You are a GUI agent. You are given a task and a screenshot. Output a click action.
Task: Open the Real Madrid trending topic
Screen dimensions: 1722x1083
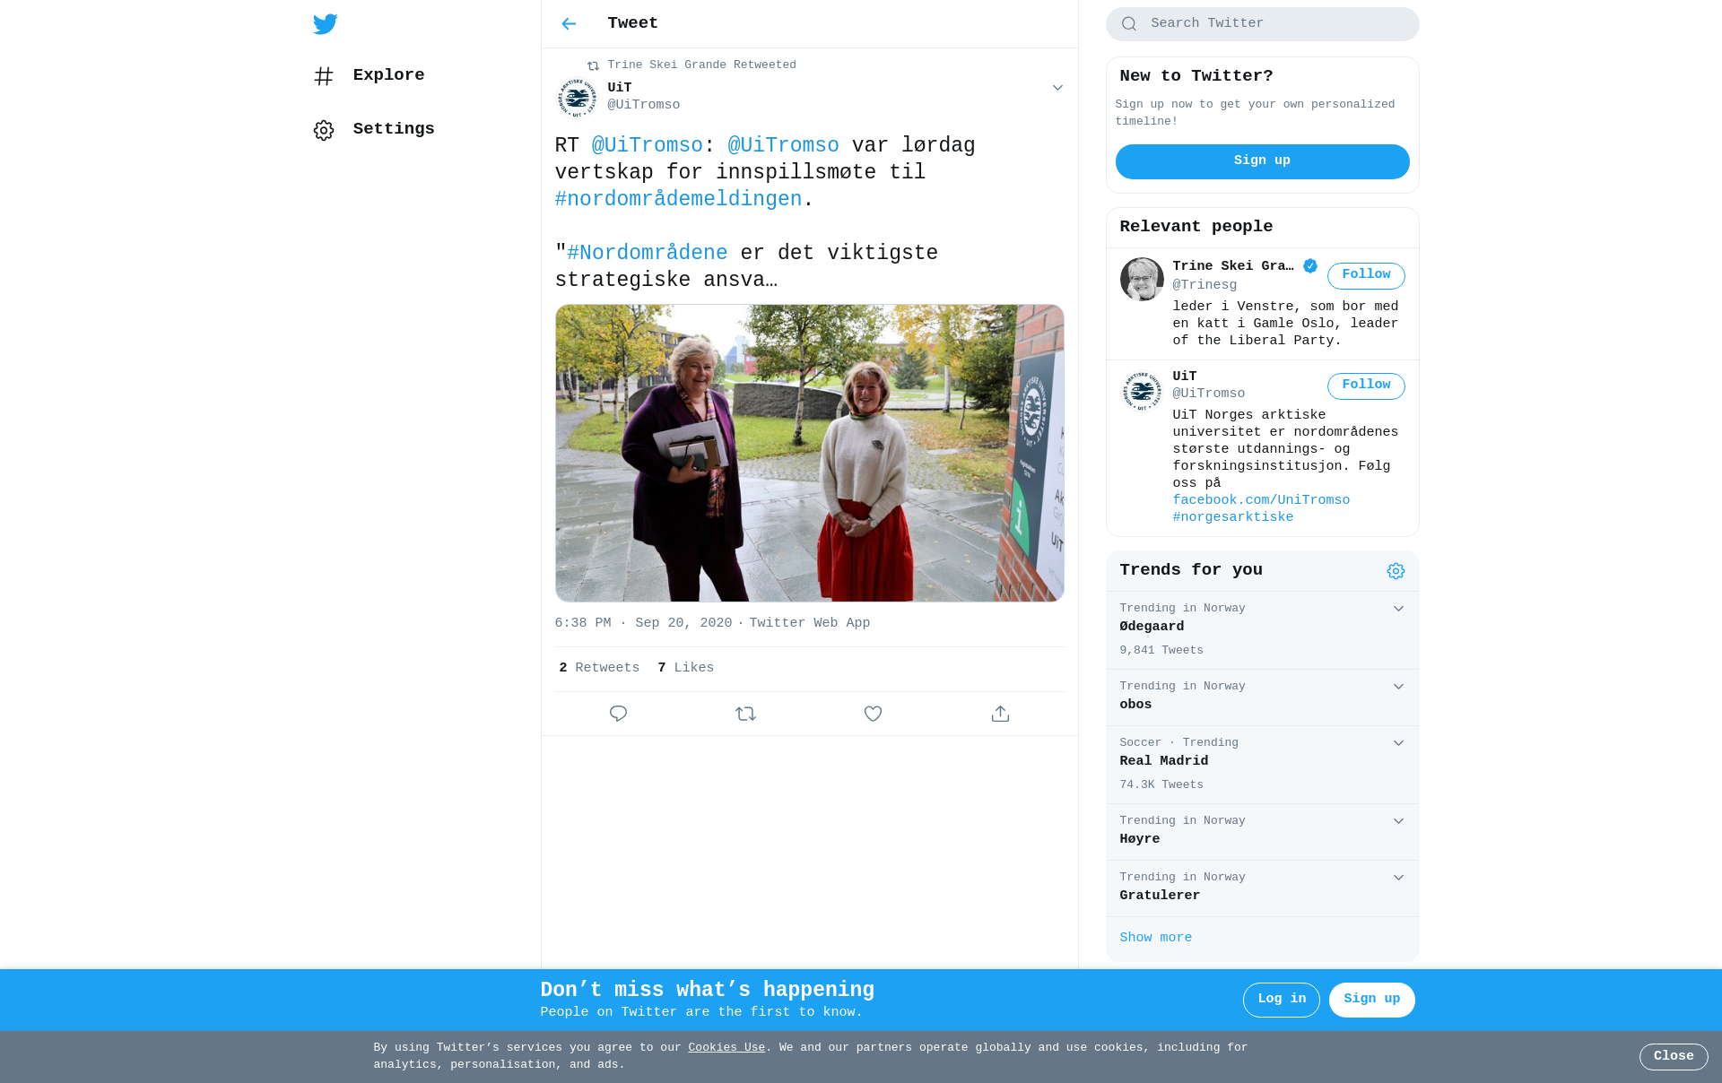1262,765
